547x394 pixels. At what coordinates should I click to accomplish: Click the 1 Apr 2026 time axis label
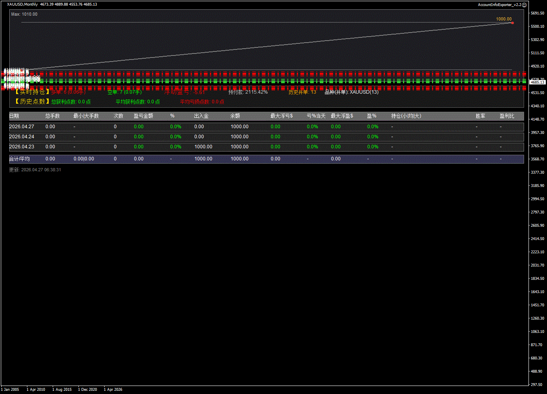113,389
